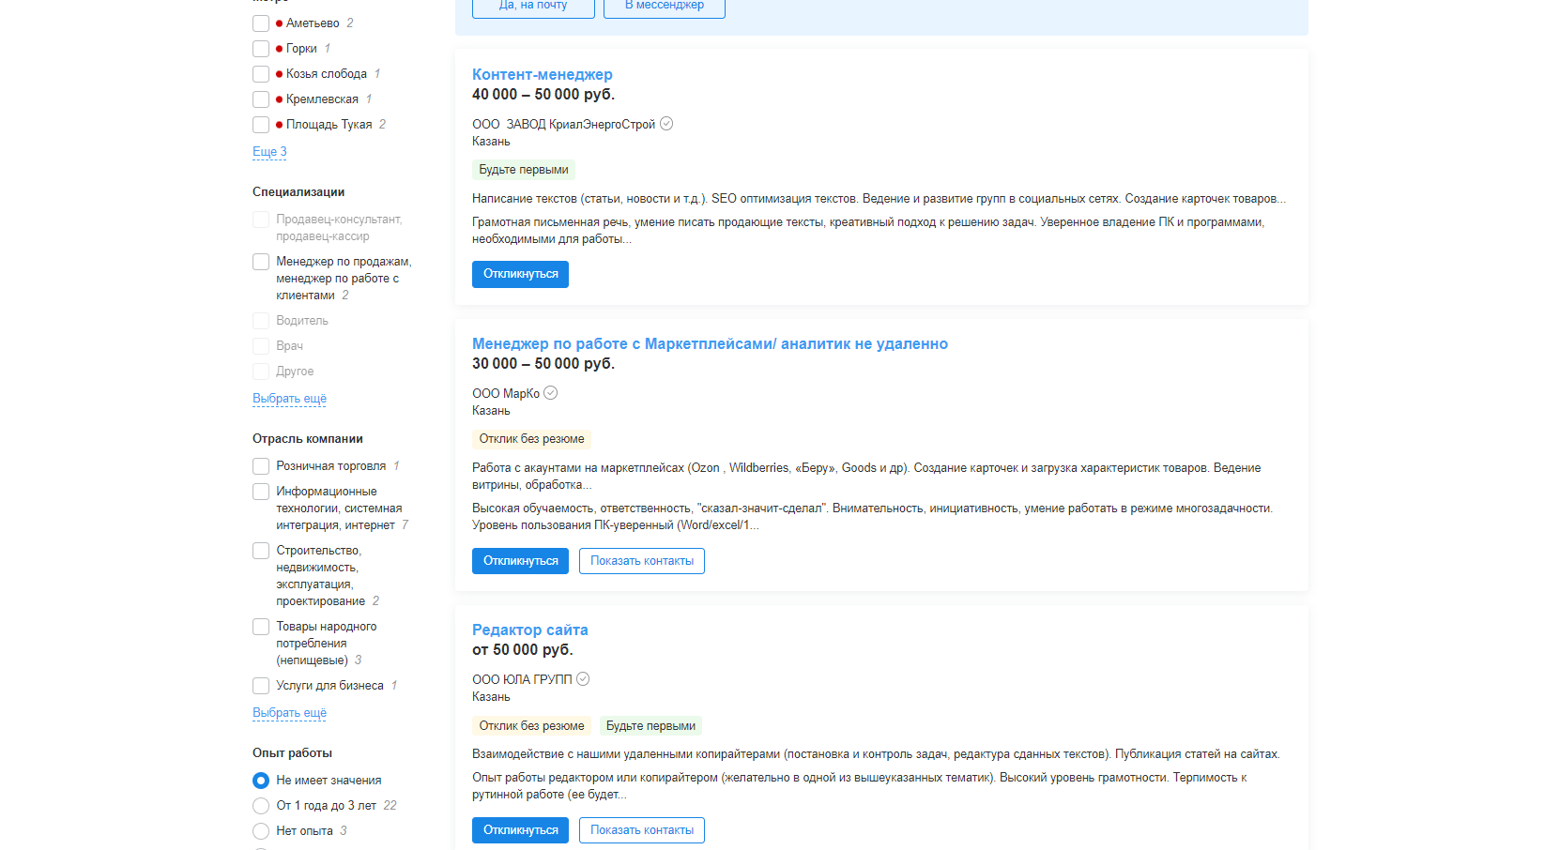
Task: Open ООО ЮЛА ГРУПП company page
Action: pyautogui.click(x=522, y=679)
